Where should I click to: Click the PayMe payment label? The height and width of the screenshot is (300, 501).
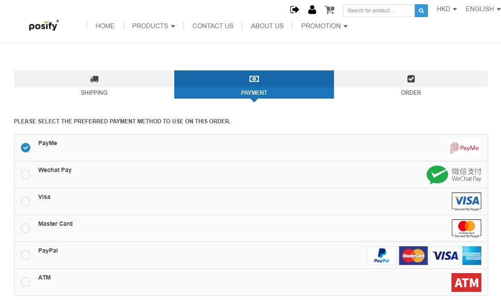click(x=47, y=143)
